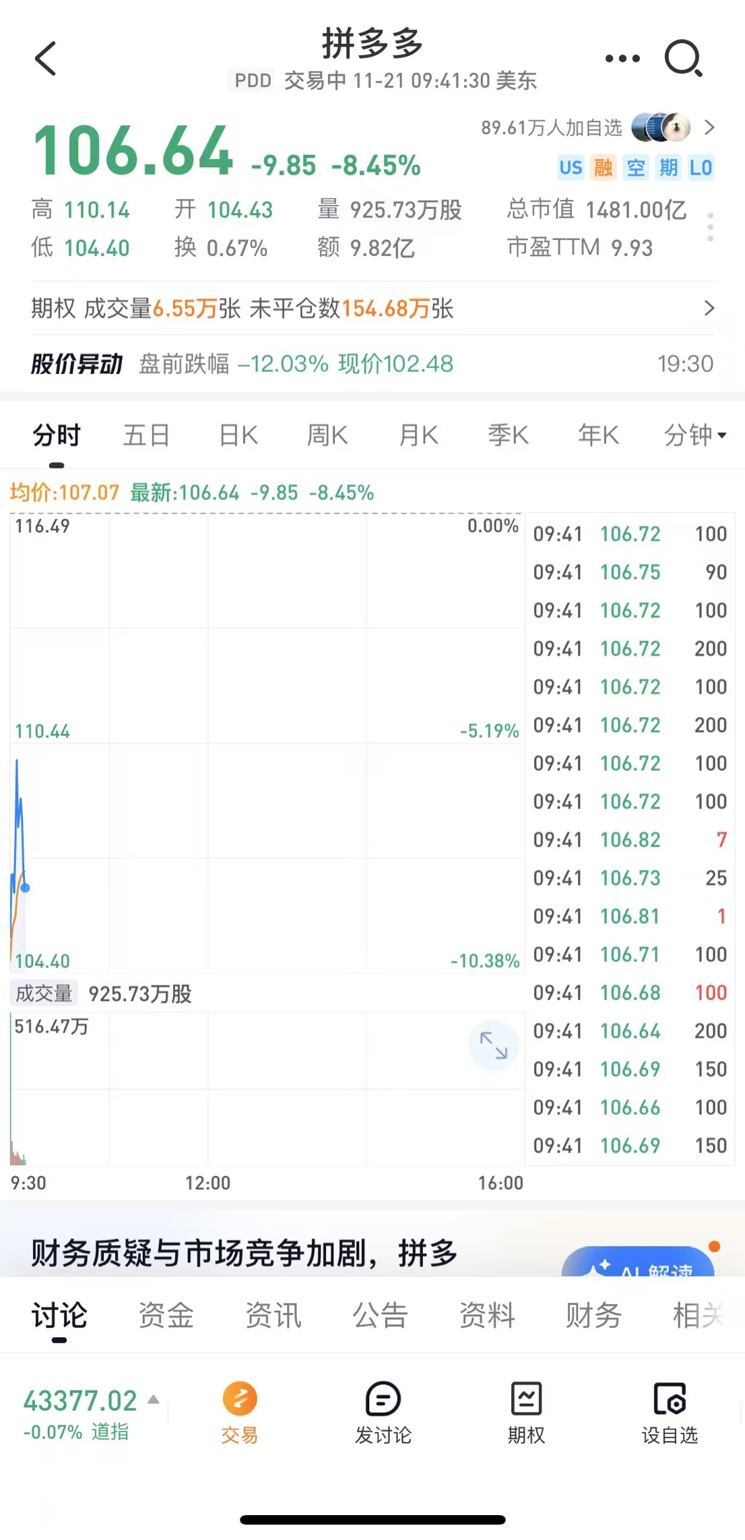Switch to the 资讯 news tab
The width and height of the screenshot is (745, 1540).
(273, 1315)
